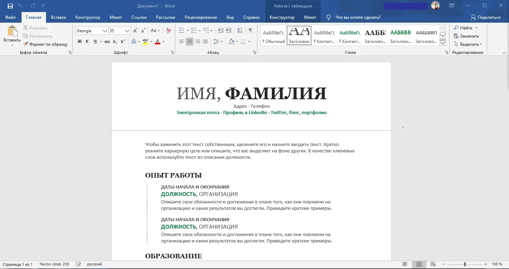509x269 pixels.
Task: Open the borders dropdown
Action: click(x=249, y=41)
